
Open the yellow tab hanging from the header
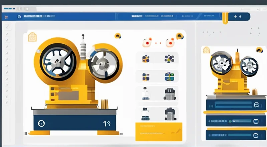[x=226, y=18]
